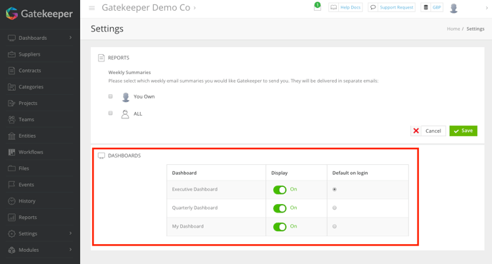Screen dimensions: 492x264
Task: Click the Suppliers icon in sidebar
Action: click(11, 54)
